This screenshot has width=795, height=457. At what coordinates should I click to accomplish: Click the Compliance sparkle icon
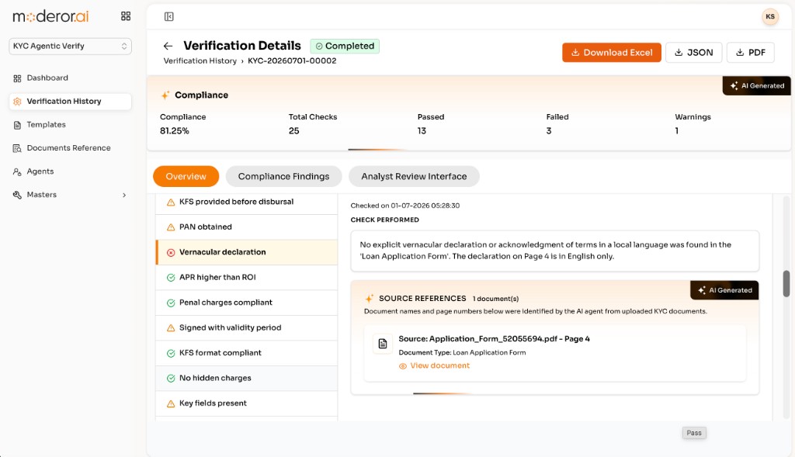click(x=165, y=95)
